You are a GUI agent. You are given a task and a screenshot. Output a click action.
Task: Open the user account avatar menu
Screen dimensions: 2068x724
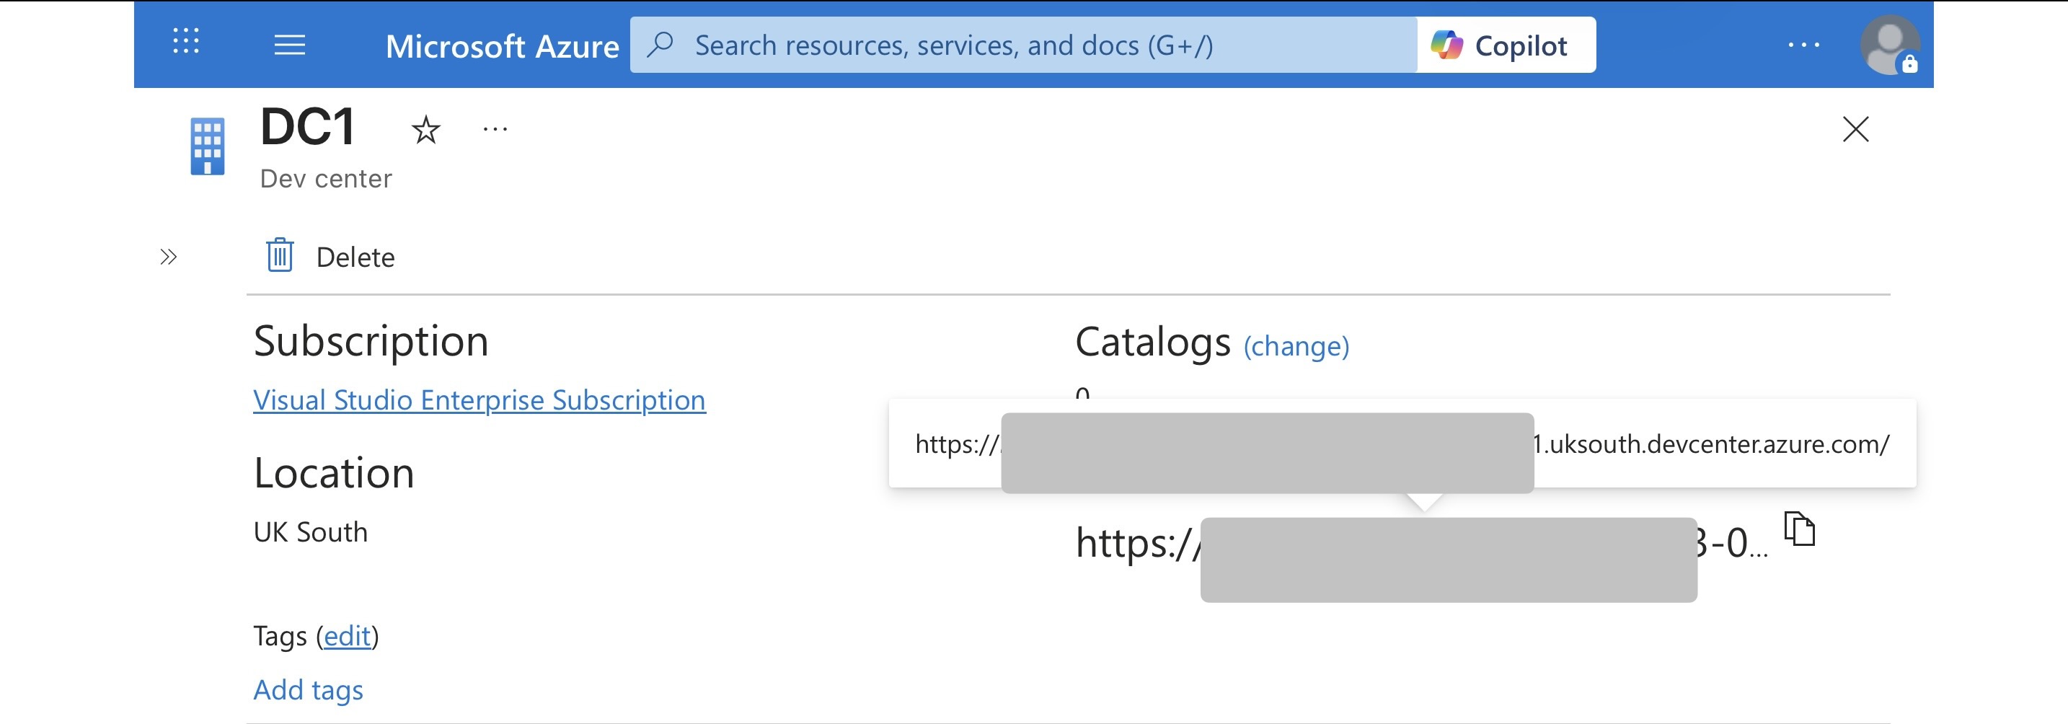tap(1888, 45)
